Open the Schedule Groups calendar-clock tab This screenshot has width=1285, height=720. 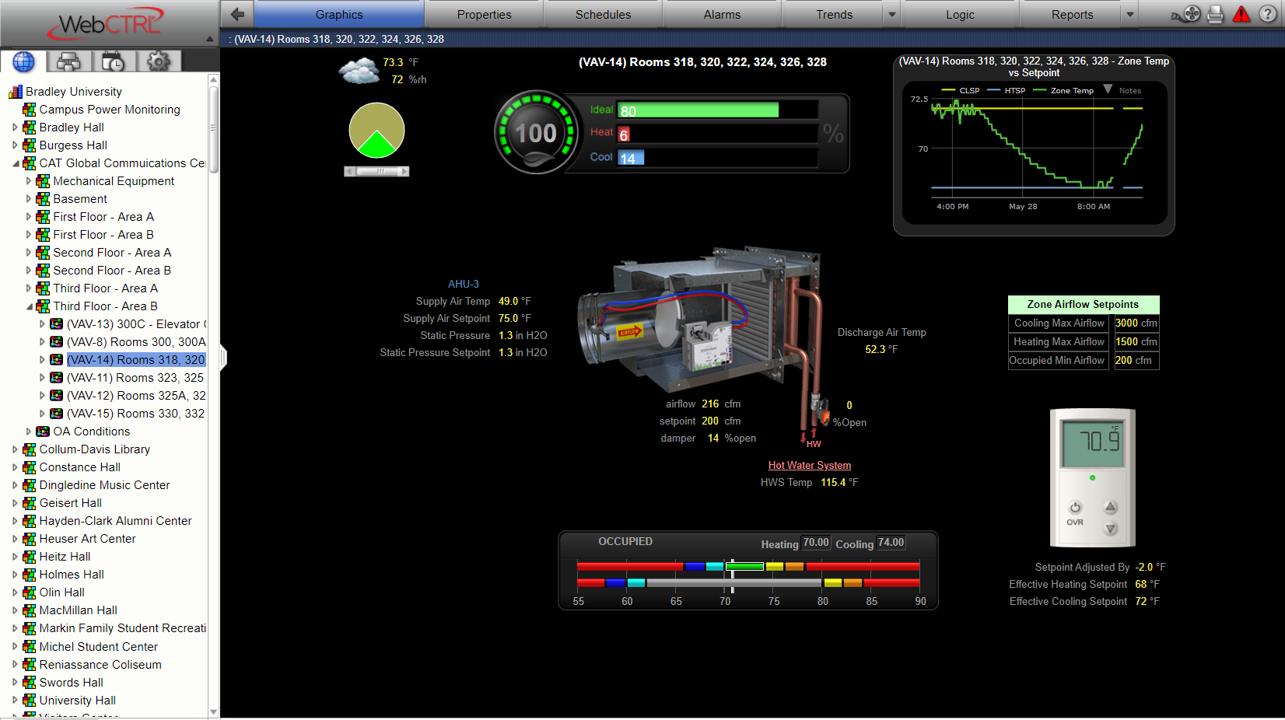tap(114, 61)
